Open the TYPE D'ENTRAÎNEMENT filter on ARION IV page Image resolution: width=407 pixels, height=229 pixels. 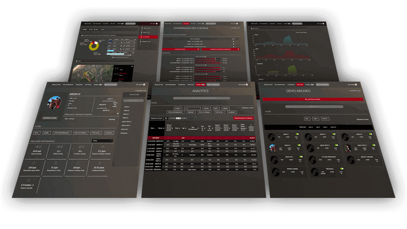pos(62,133)
